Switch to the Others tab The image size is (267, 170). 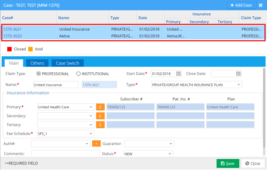click(37, 63)
